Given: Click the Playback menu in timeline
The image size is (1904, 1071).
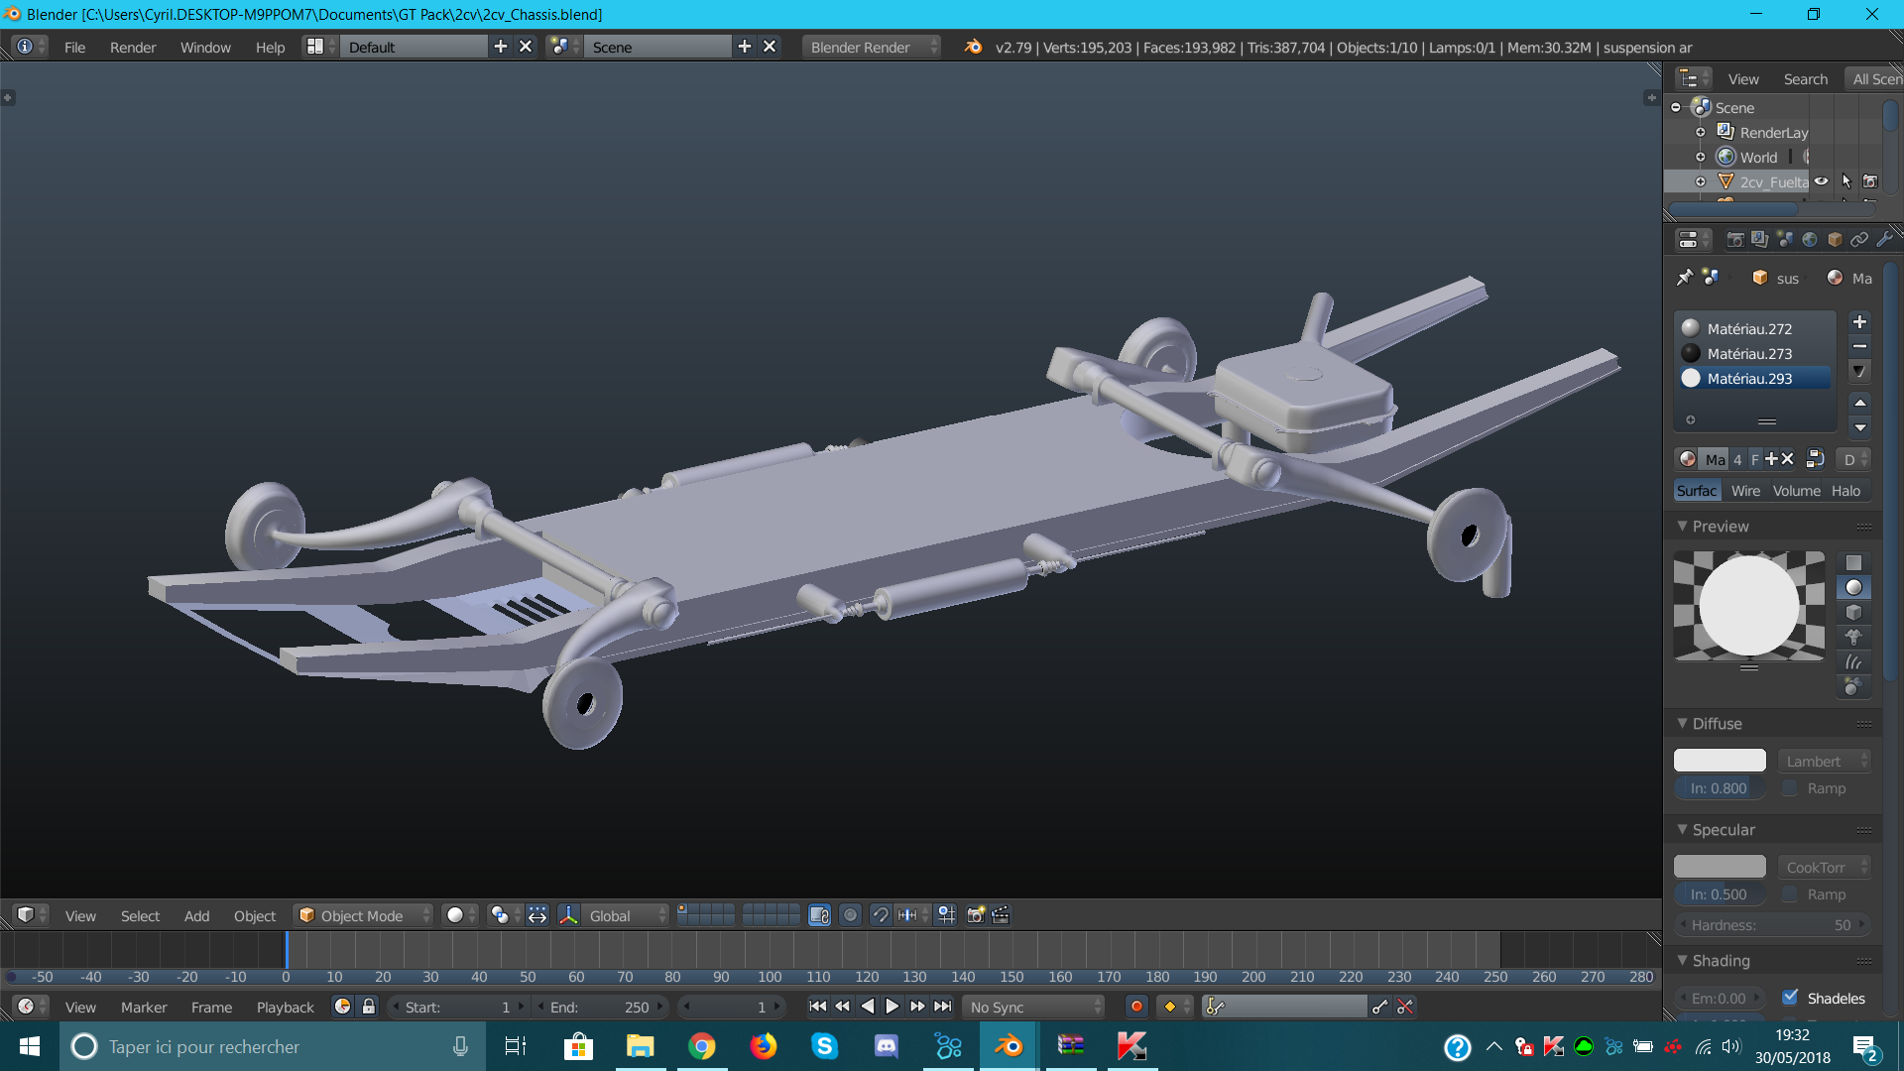Looking at the screenshot, I should pyautogui.click(x=285, y=1007).
